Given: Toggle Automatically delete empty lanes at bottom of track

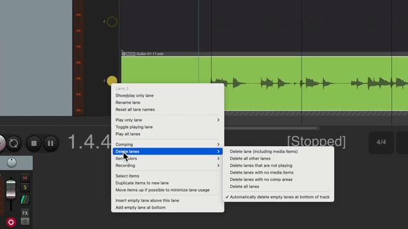Looking at the screenshot, I should [279, 197].
